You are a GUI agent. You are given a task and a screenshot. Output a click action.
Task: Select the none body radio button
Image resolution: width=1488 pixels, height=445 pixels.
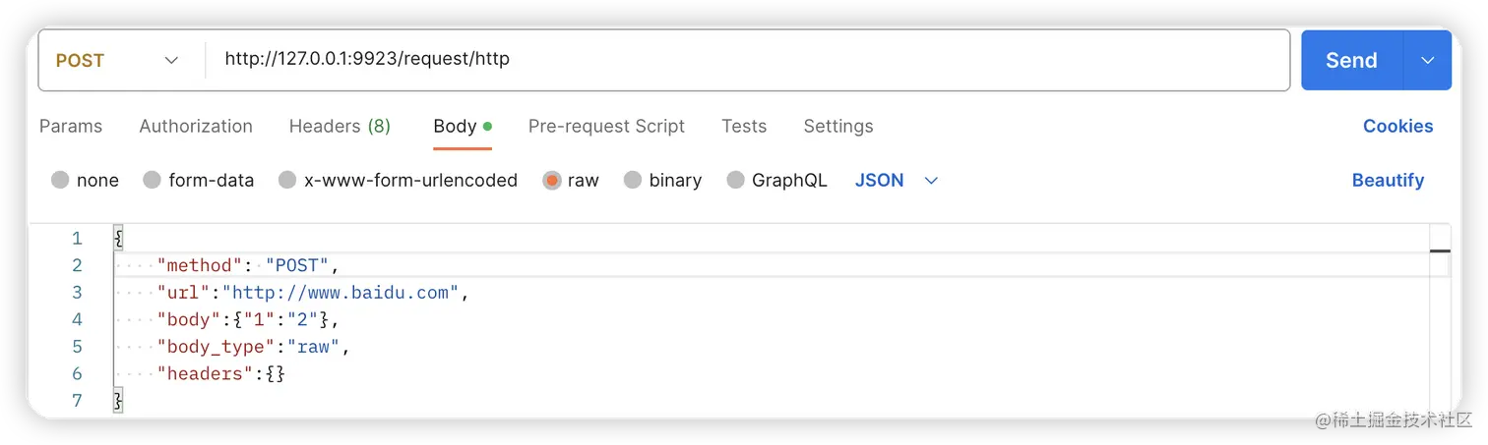(60, 180)
